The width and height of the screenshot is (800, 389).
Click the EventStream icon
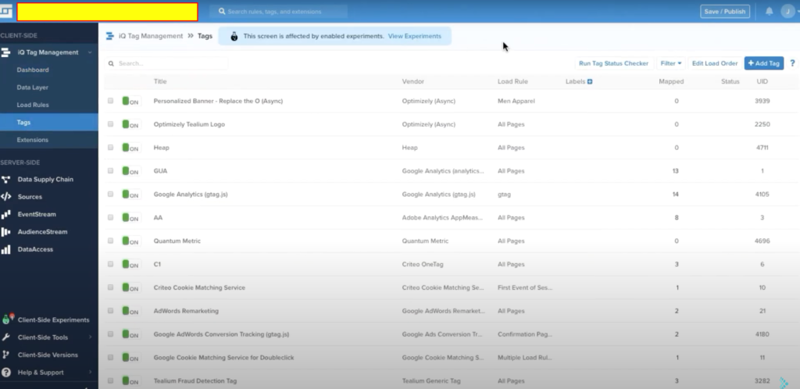(5, 214)
